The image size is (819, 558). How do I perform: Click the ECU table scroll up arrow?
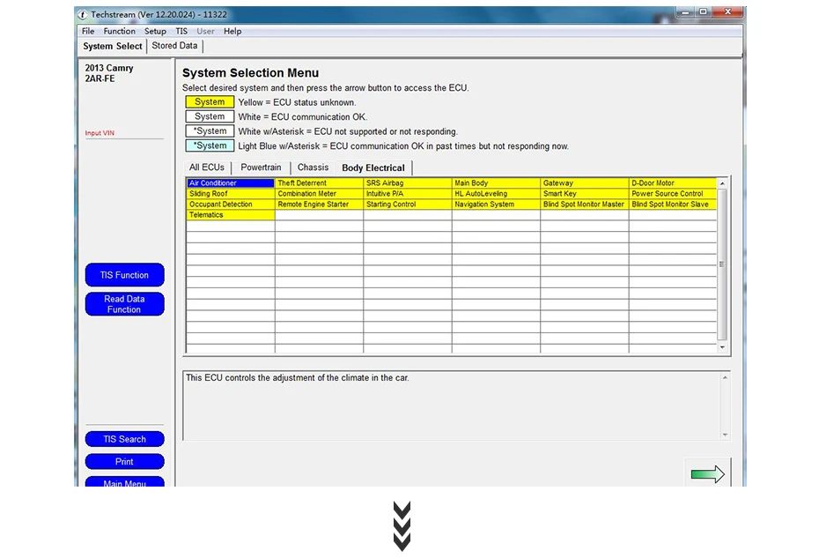click(722, 183)
